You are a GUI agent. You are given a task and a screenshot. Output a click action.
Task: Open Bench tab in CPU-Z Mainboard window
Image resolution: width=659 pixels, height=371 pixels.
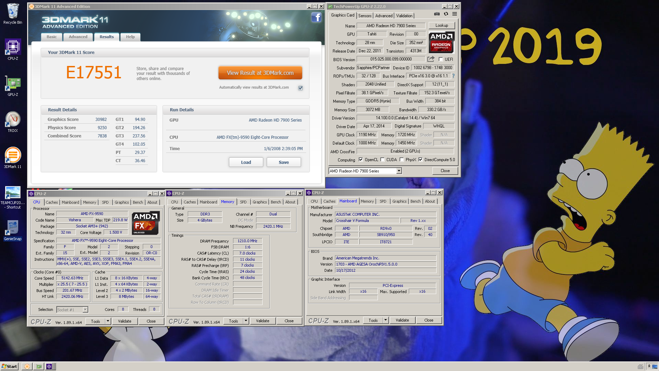coord(415,201)
